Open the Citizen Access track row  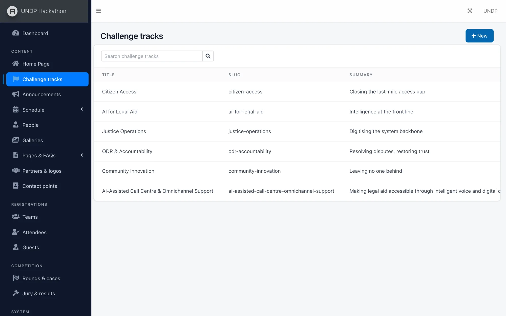click(x=297, y=92)
